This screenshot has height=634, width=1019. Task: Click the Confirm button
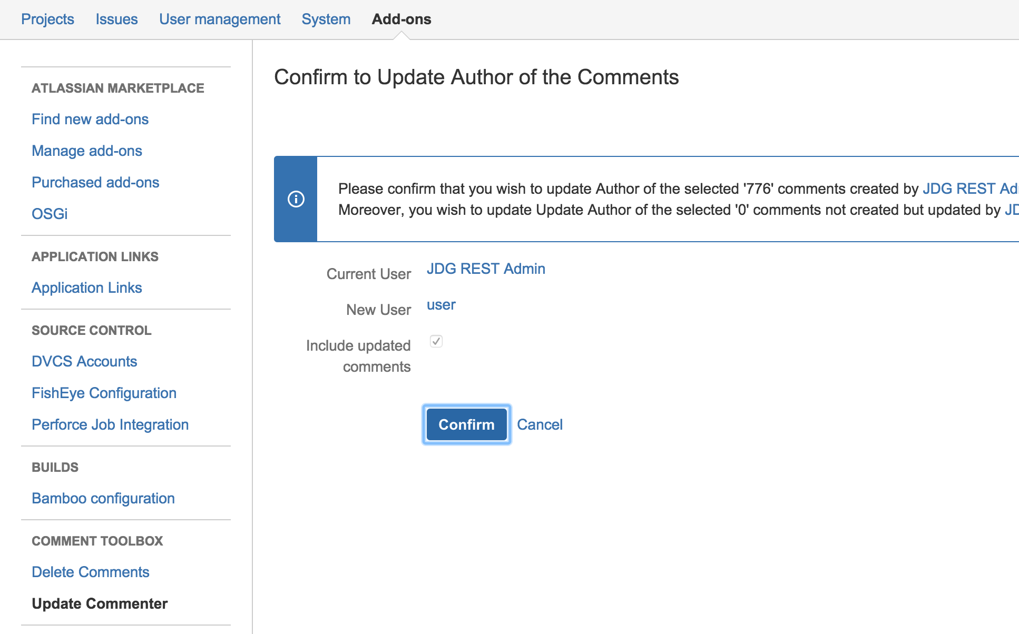click(x=467, y=424)
